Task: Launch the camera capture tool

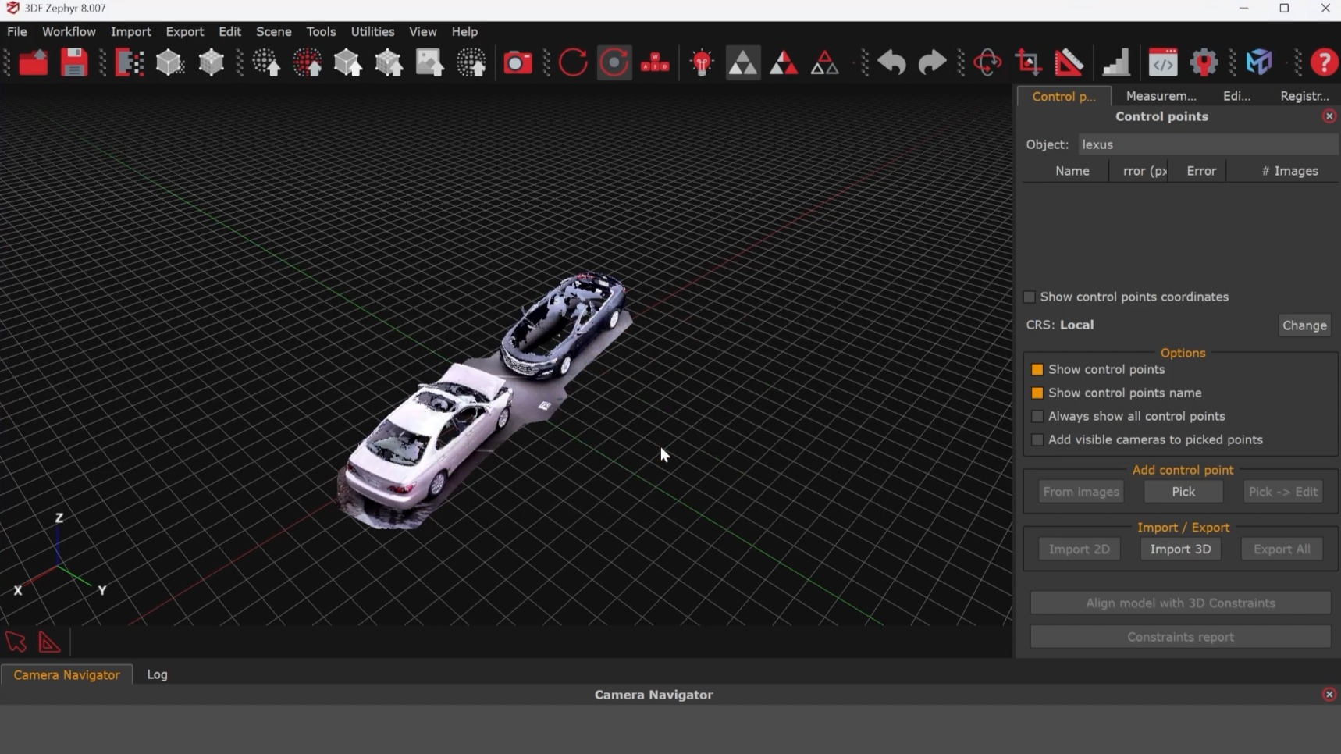Action: 518,62
